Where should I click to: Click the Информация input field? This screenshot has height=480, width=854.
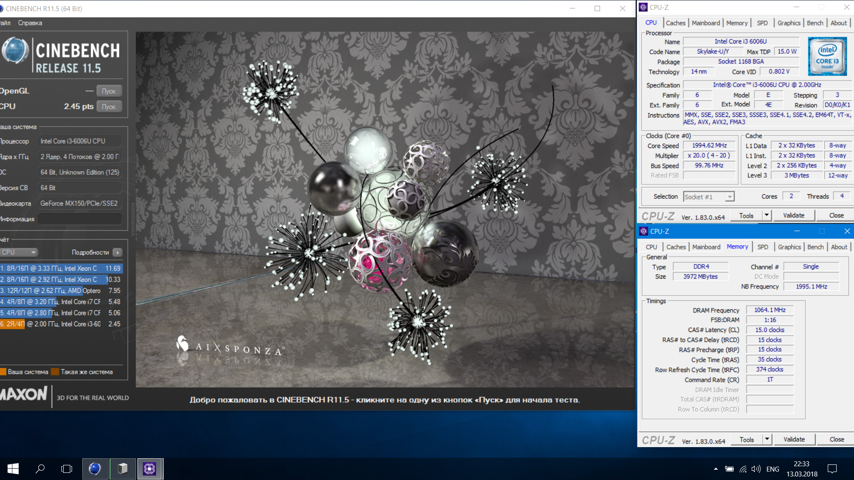80,219
